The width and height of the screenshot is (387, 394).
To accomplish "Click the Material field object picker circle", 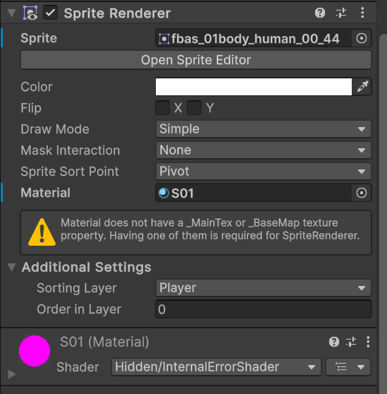I will point(362,193).
